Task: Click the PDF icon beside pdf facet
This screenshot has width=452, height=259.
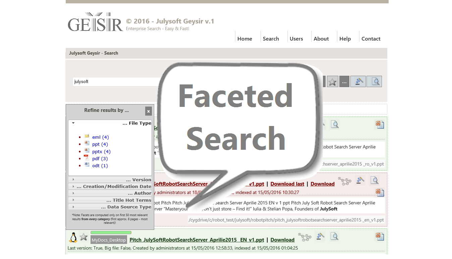Action: pyautogui.click(x=86, y=158)
